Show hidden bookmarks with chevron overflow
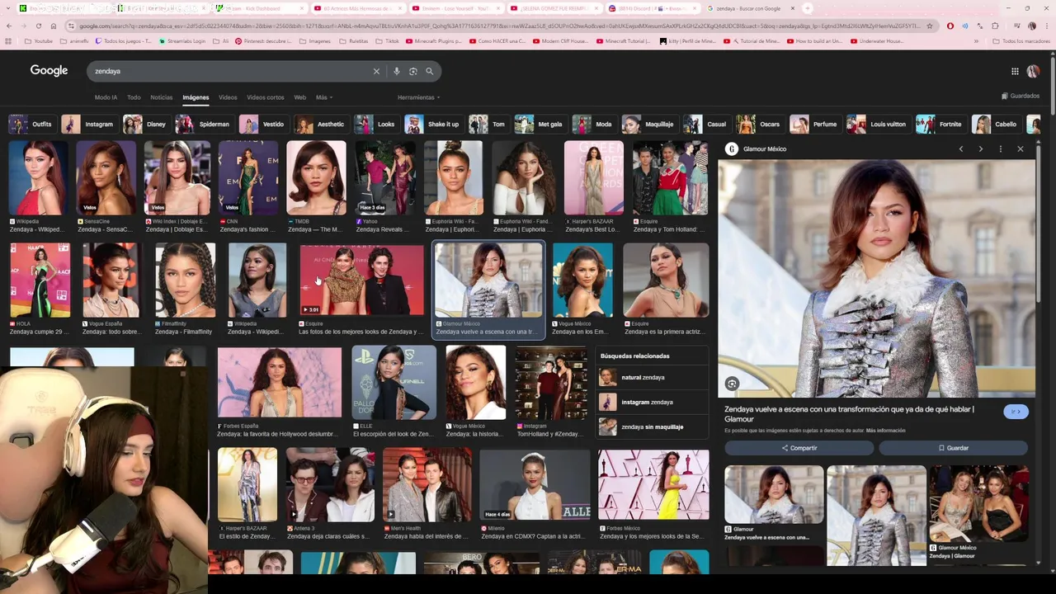The width and height of the screenshot is (1056, 594). 976,40
